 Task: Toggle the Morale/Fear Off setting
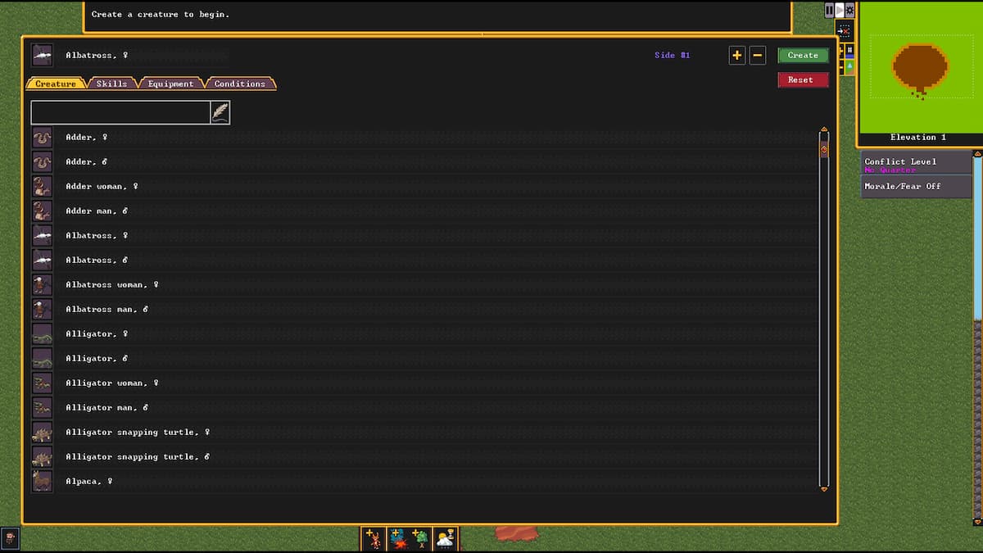click(915, 187)
